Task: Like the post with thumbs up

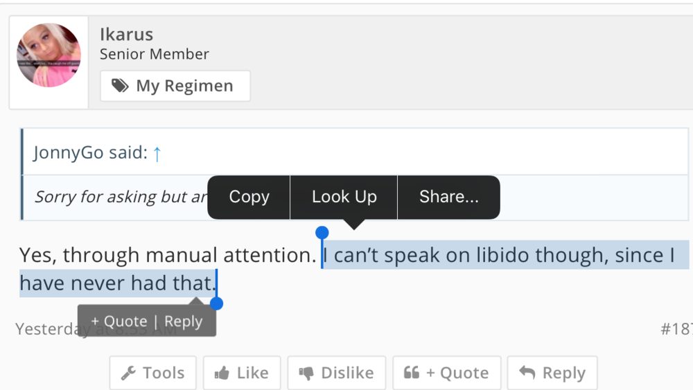Action: pyautogui.click(x=241, y=373)
